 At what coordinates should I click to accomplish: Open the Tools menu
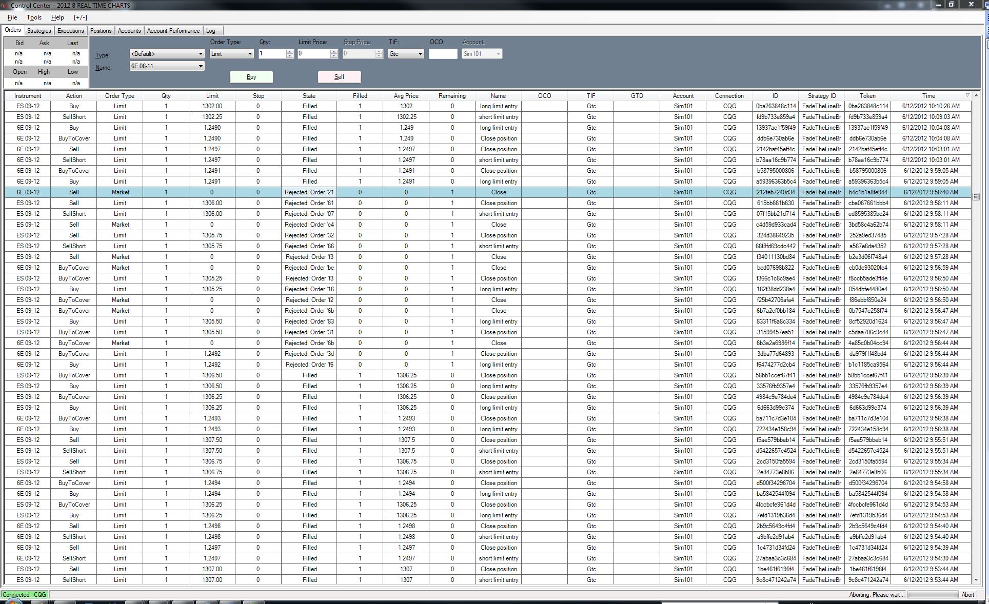click(x=34, y=17)
